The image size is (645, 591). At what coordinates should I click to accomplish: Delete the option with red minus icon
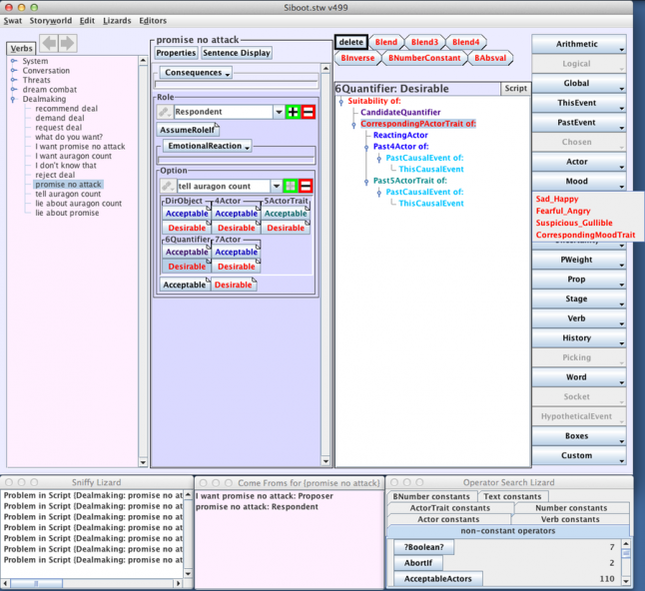(306, 187)
